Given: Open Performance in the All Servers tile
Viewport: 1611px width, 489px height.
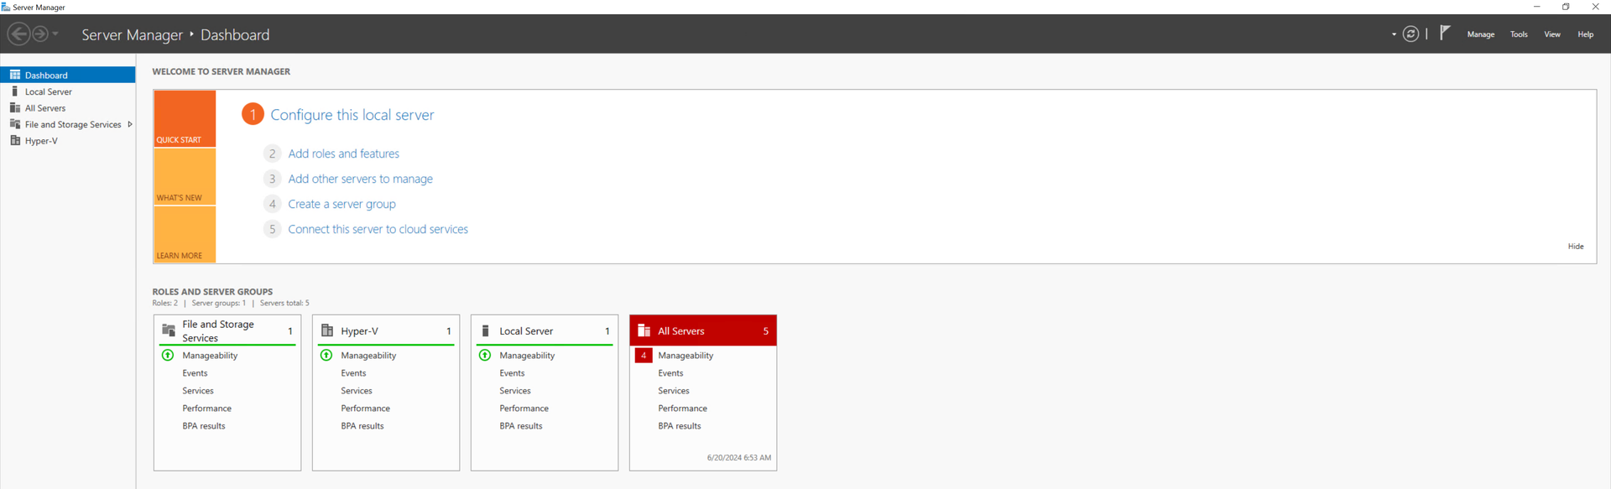Looking at the screenshot, I should [x=683, y=408].
